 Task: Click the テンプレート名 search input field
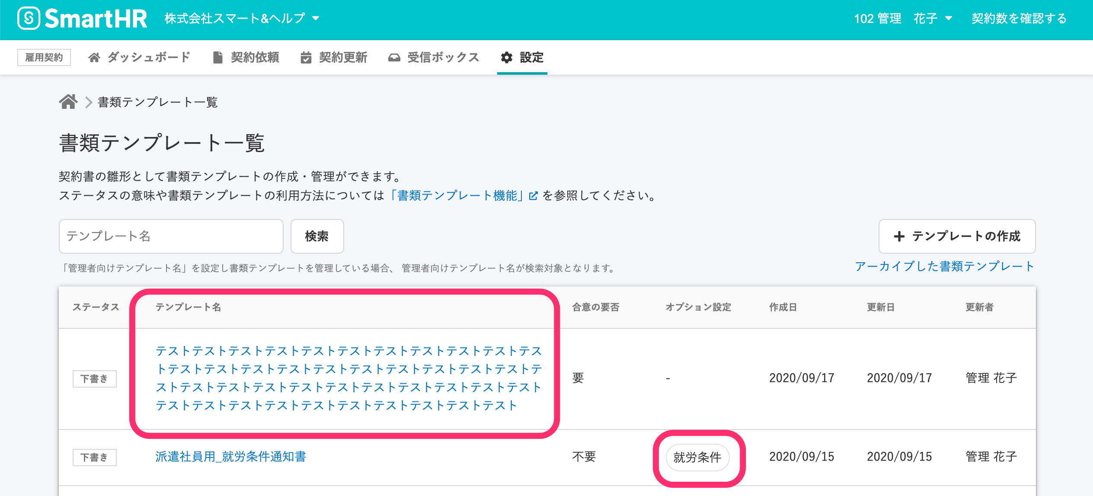[171, 236]
